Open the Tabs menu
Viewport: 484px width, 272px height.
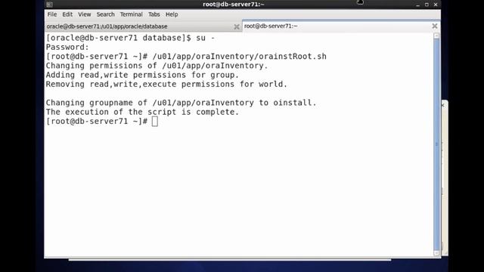[154, 14]
